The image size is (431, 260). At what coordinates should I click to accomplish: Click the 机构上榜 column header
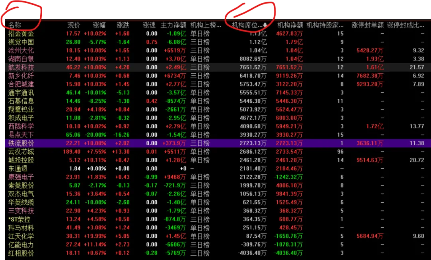pos(206,25)
